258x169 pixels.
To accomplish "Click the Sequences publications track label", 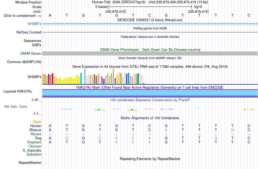I will tap(32, 41).
